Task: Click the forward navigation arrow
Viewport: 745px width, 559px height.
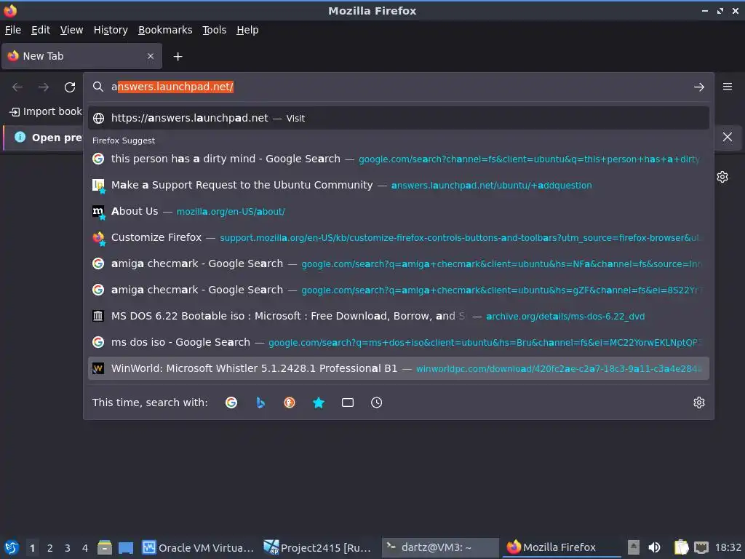Action: coord(44,87)
